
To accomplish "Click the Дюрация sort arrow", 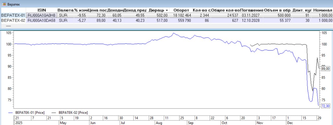I will coord(166,10).
